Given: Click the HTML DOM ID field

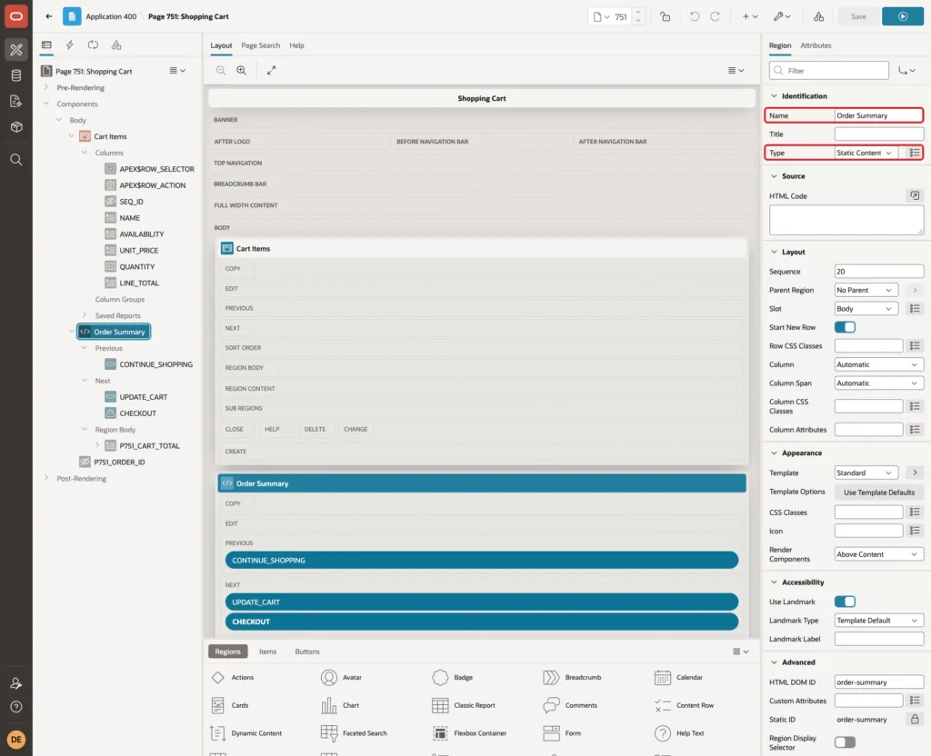Looking at the screenshot, I should coord(879,682).
